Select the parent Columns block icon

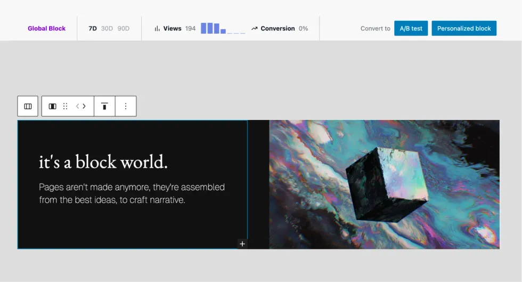28,106
